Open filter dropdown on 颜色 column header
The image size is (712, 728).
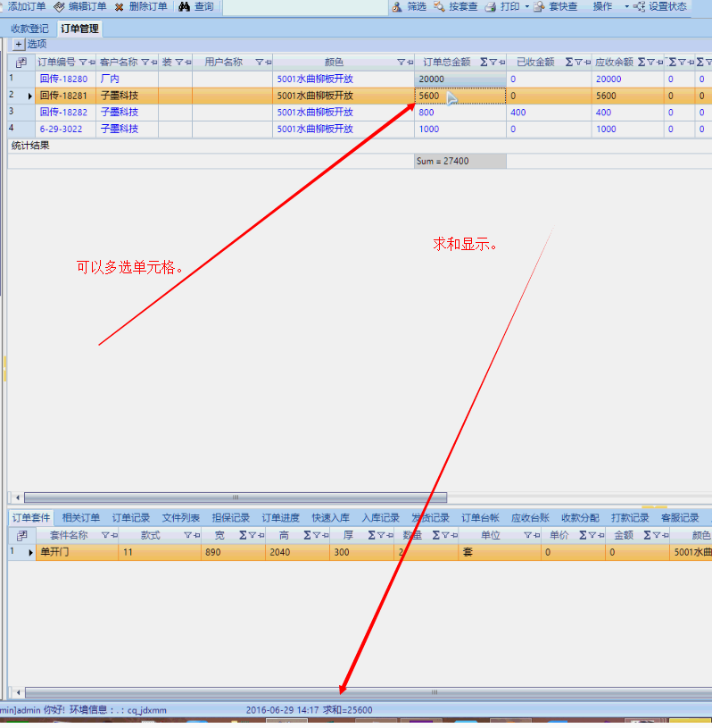400,63
